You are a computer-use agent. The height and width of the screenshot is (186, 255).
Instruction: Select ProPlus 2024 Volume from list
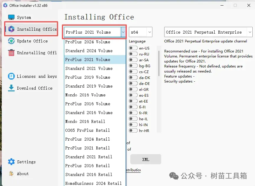[x=95, y=42]
